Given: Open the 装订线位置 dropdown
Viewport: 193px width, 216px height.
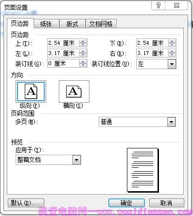Looking at the screenshot, I should pyautogui.click(x=172, y=64).
